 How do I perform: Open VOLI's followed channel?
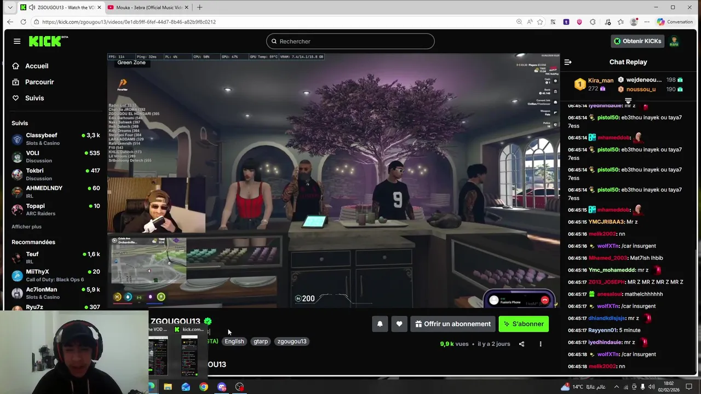[x=55, y=157]
